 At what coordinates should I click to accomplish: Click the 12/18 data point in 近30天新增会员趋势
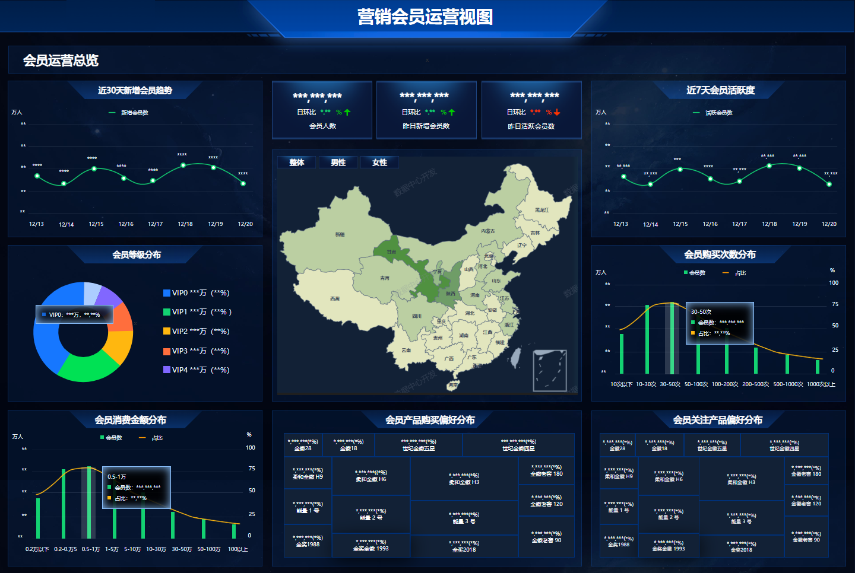click(183, 165)
